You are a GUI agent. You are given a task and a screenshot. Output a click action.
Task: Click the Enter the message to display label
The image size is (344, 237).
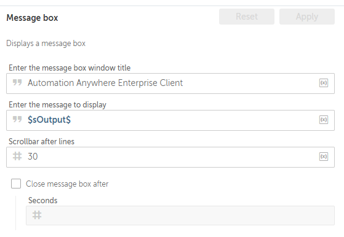click(57, 105)
